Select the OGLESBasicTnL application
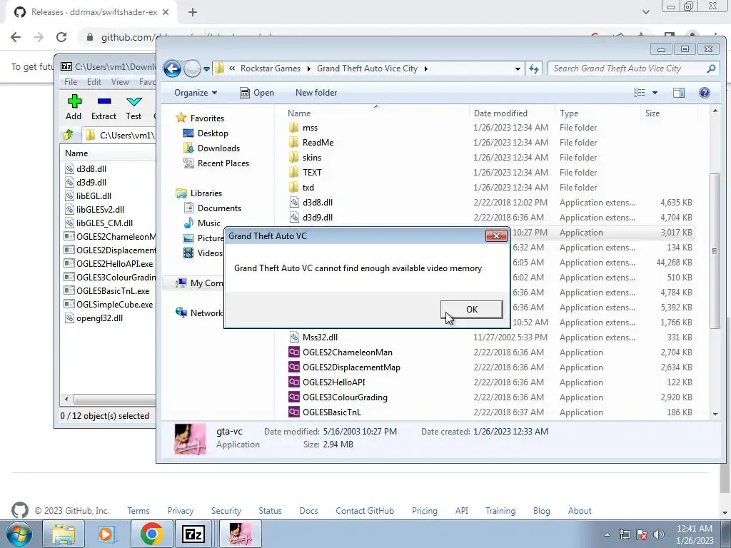 [331, 412]
